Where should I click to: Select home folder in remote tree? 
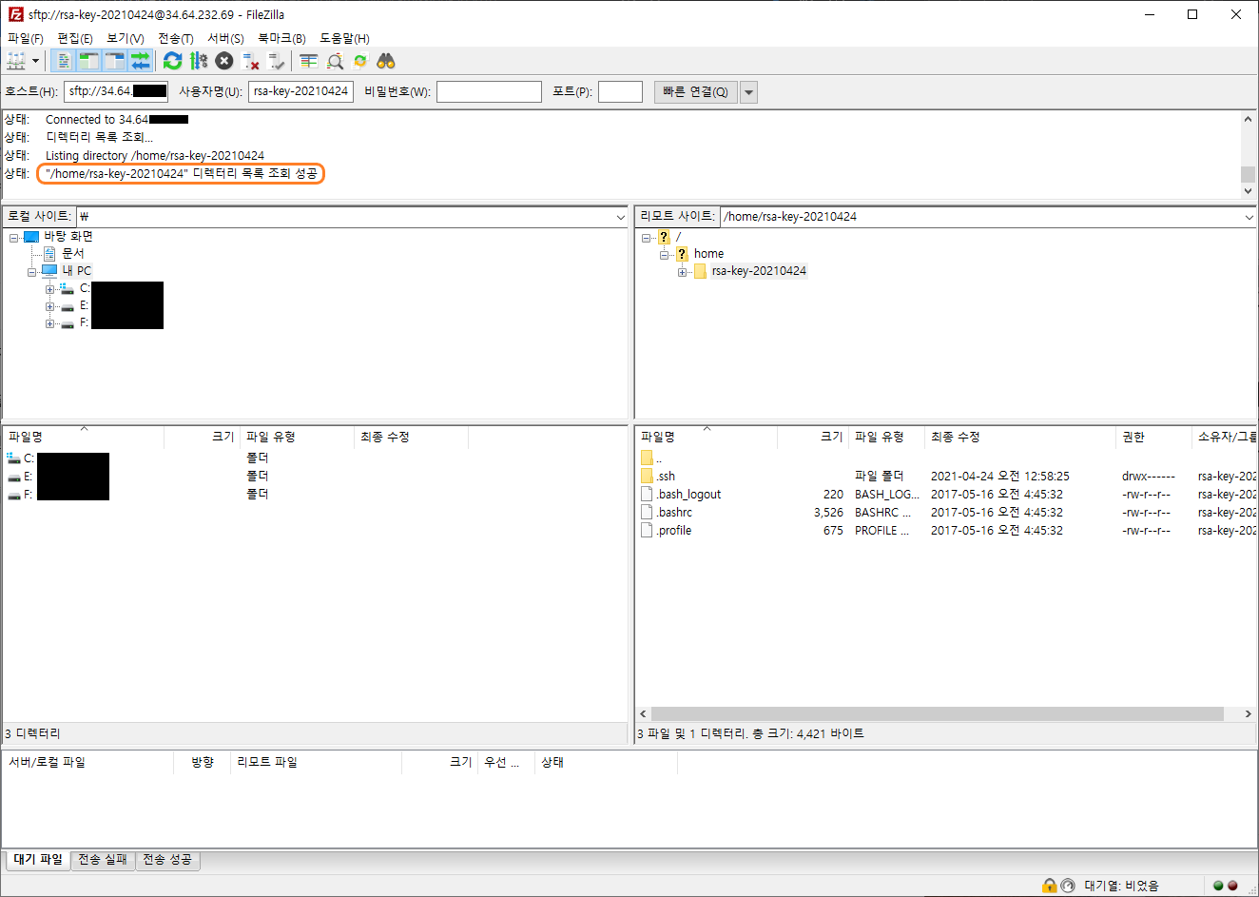pyautogui.click(x=708, y=254)
